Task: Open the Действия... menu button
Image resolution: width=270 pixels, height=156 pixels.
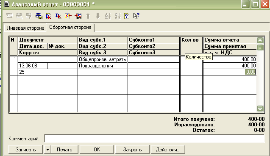Action: [168, 150]
